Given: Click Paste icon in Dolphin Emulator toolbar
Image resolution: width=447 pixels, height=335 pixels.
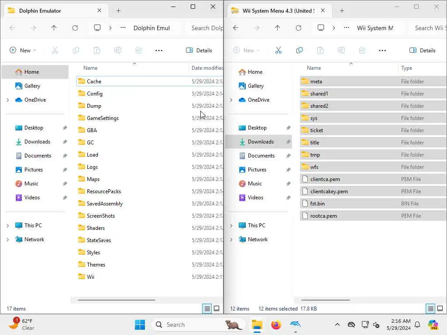Looking at the screenshot, I should (x=96, y=51).
